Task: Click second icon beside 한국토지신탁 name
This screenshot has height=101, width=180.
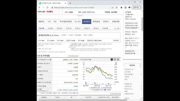Action: (x=52, y=35)
